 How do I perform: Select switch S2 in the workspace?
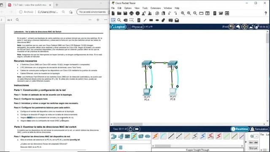173,63
